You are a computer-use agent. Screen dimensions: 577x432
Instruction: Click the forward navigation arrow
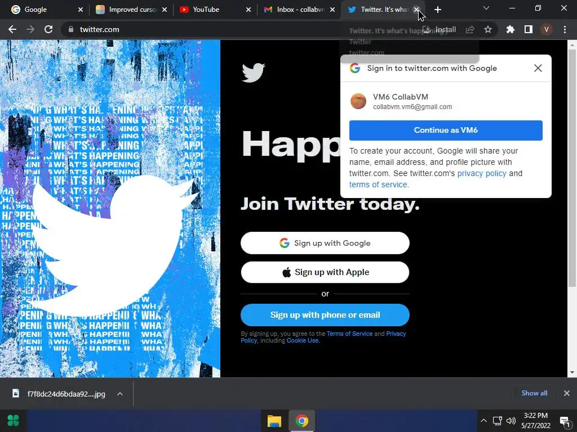[30, 29]
